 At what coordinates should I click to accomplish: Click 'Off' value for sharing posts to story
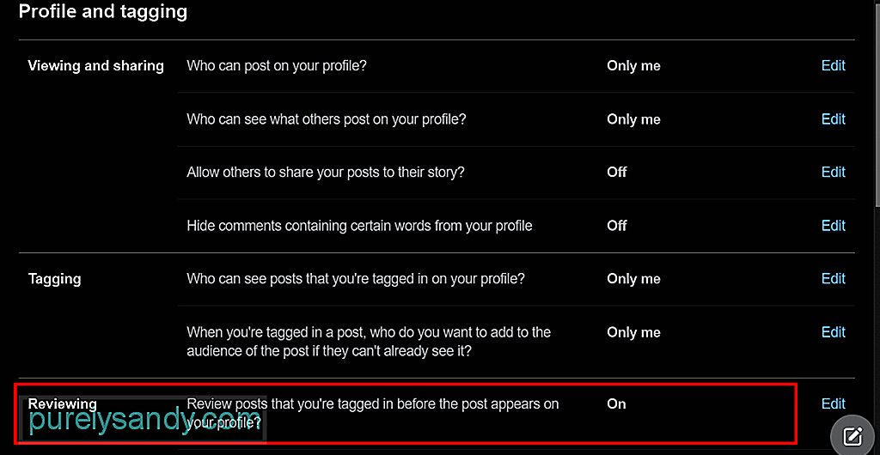[617, 172]
